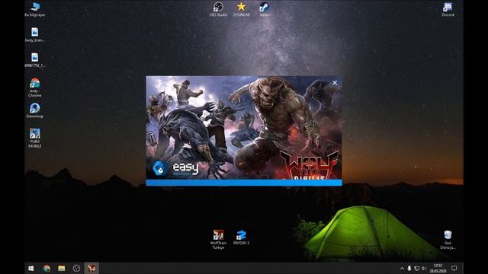
Task: Open the Action Center notifications icon
Action: tap(454, 268)
